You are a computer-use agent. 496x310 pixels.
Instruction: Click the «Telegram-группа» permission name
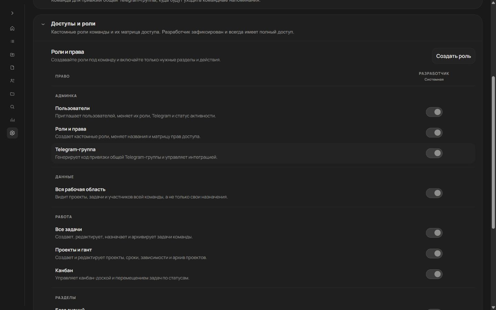75,149
